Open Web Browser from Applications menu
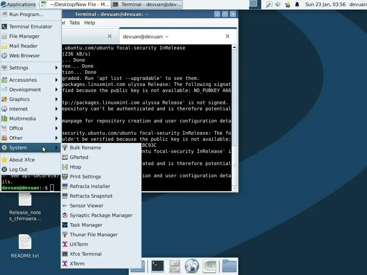Screen dimensions: 367x275 30,56
